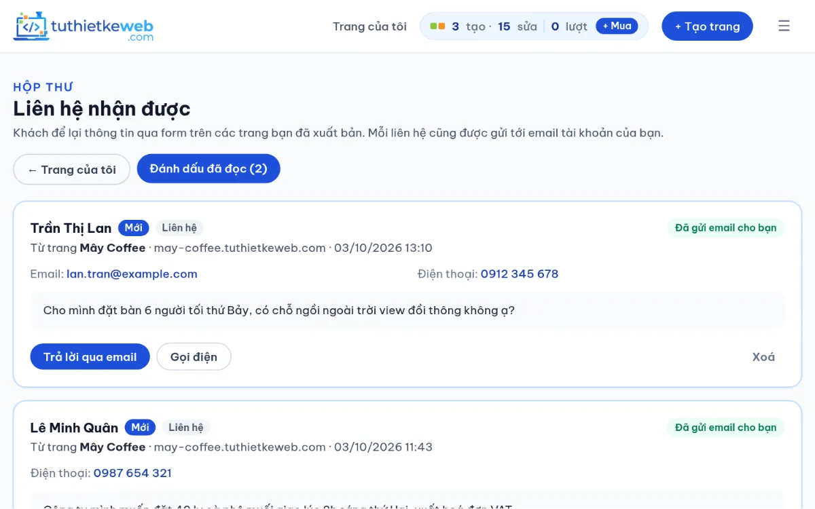Click the 0 lượt counter
This screenshot has width=815, height=509.
pyautogui.click(x=569, y=26)
